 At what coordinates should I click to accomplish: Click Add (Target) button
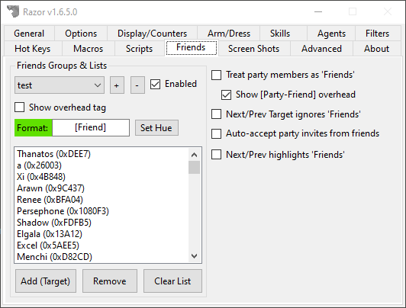(46, 281)
